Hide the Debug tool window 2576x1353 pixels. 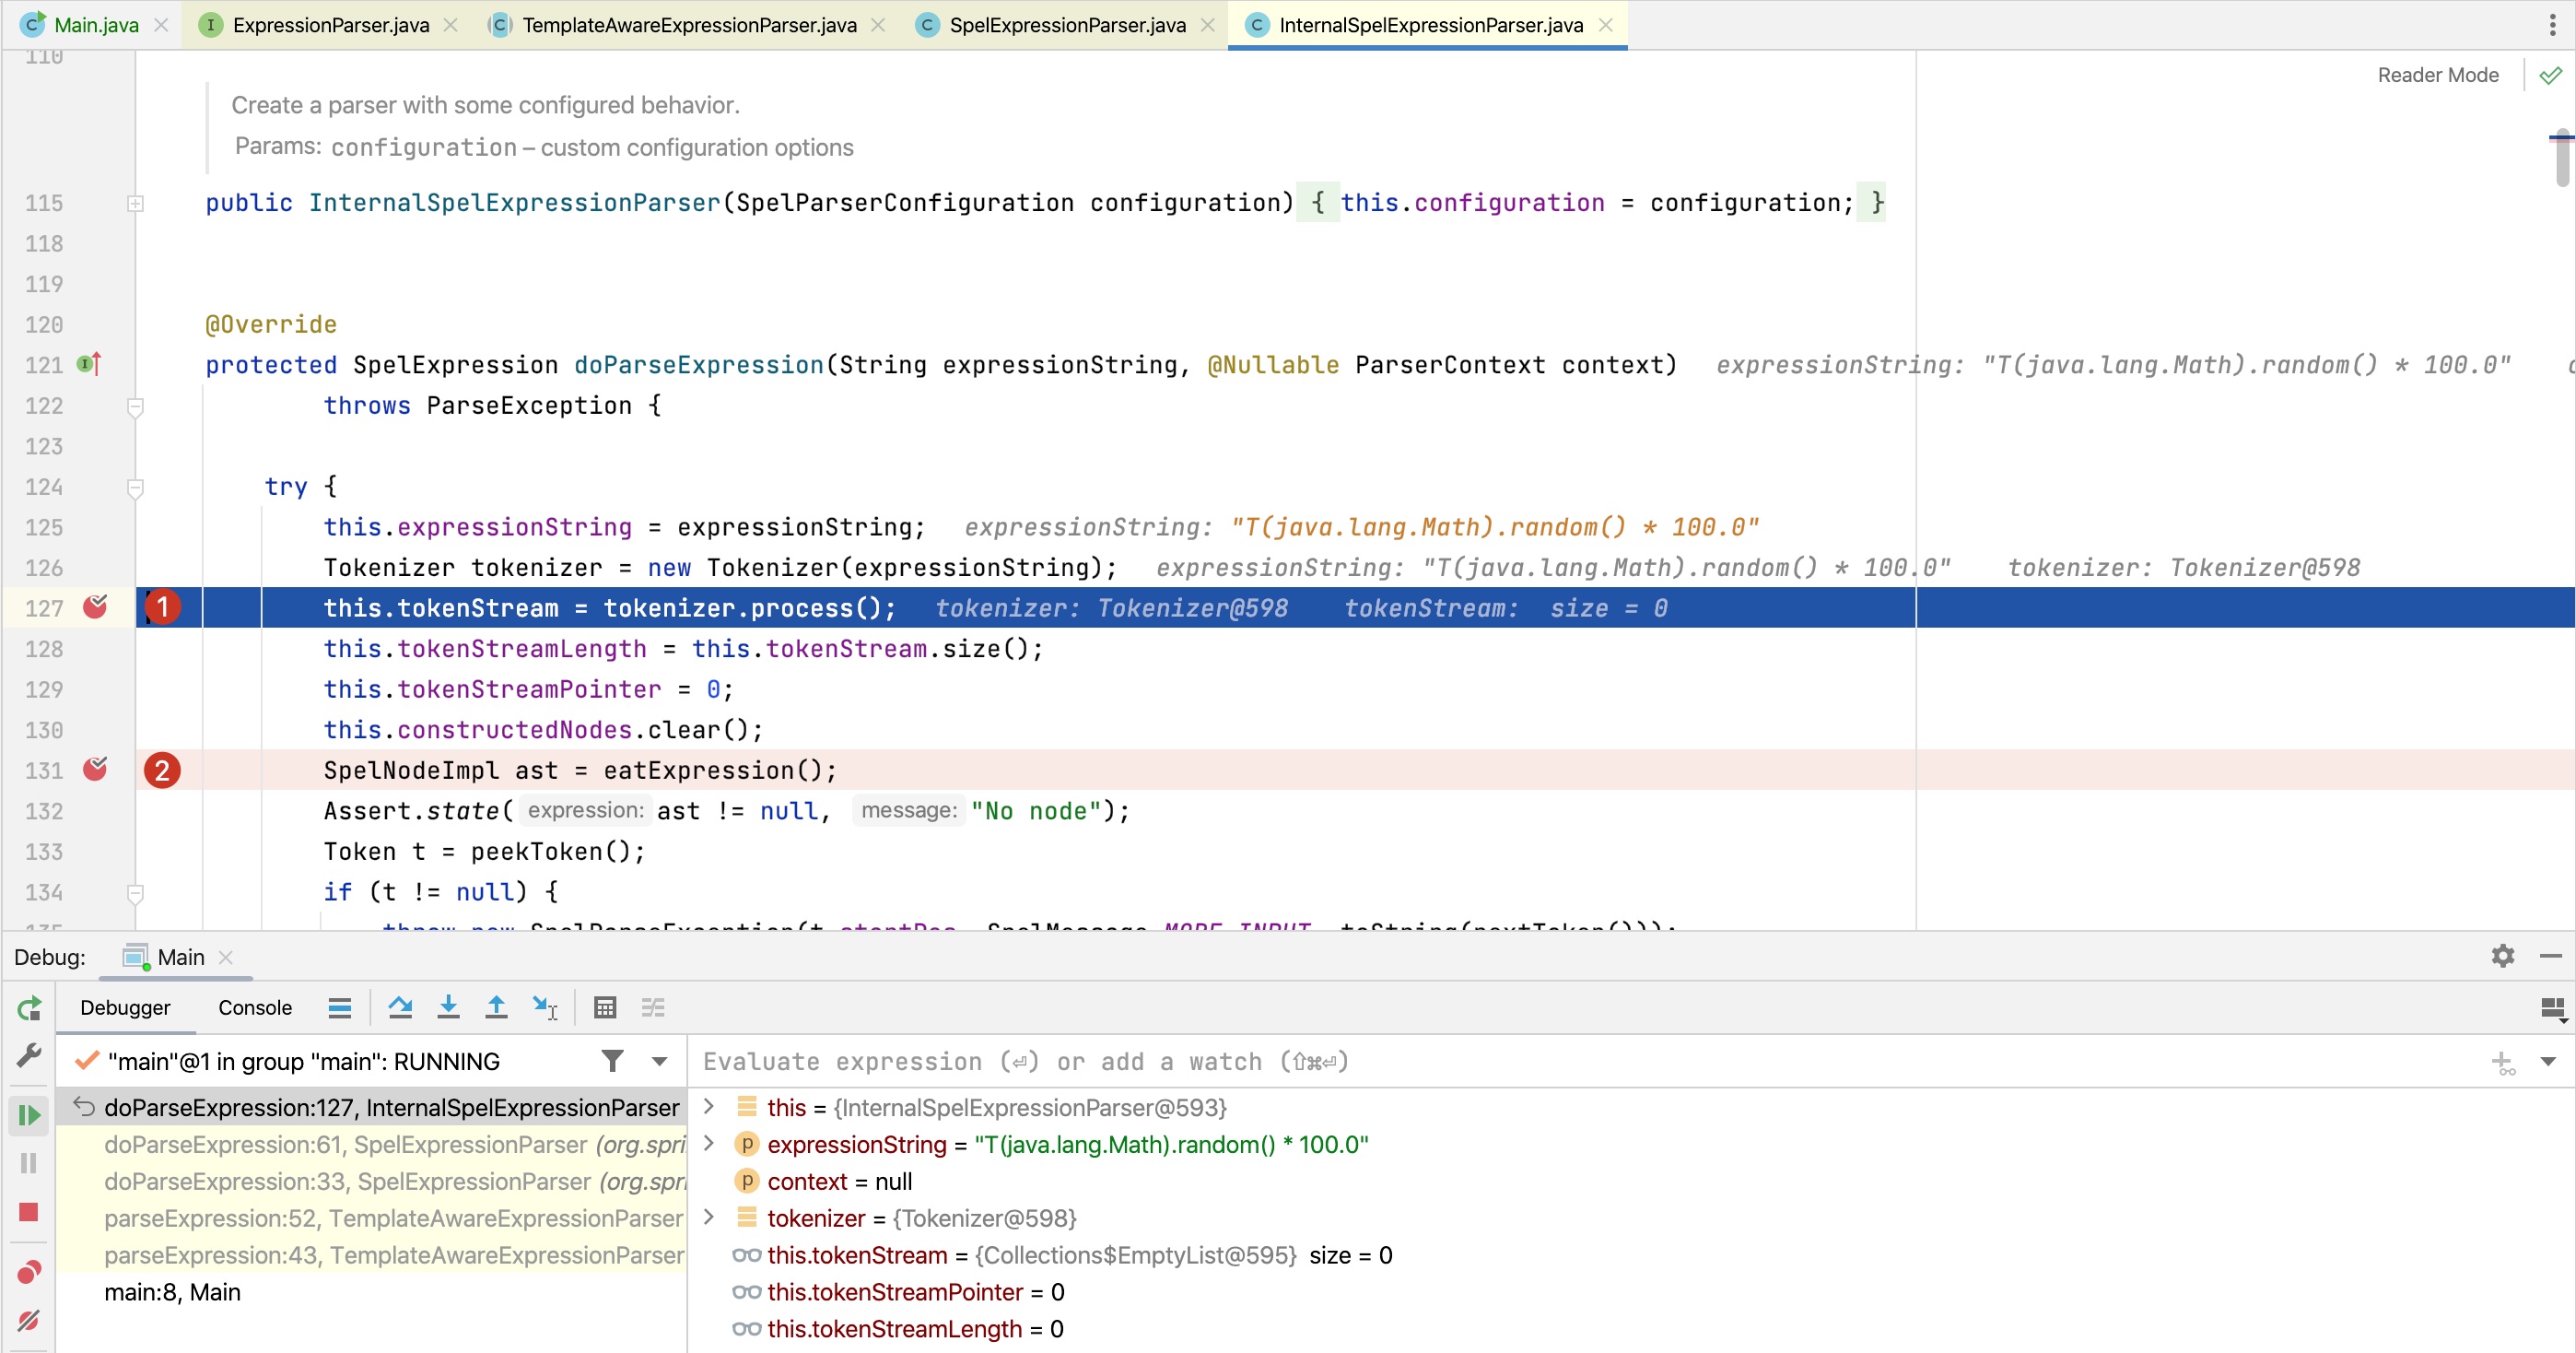pyautogui.click(x=2551, y=956)
